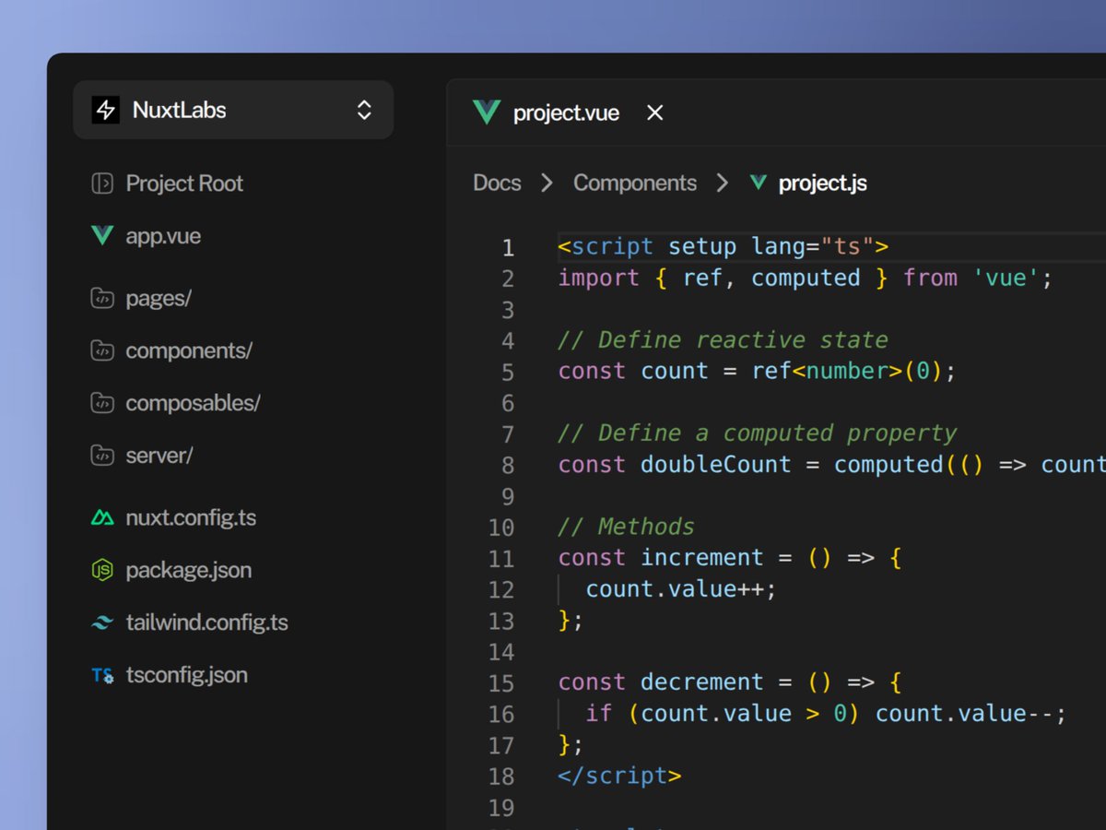Click the Tailwind icon beside tailwind.config.ts
The image size is (1106, 830).
(x=101, y=622)
